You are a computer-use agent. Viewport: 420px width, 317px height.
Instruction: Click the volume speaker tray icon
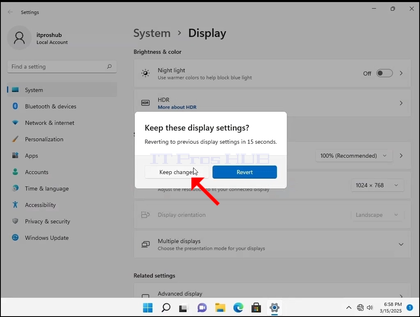pyautogui.click(x=370, y=308)
